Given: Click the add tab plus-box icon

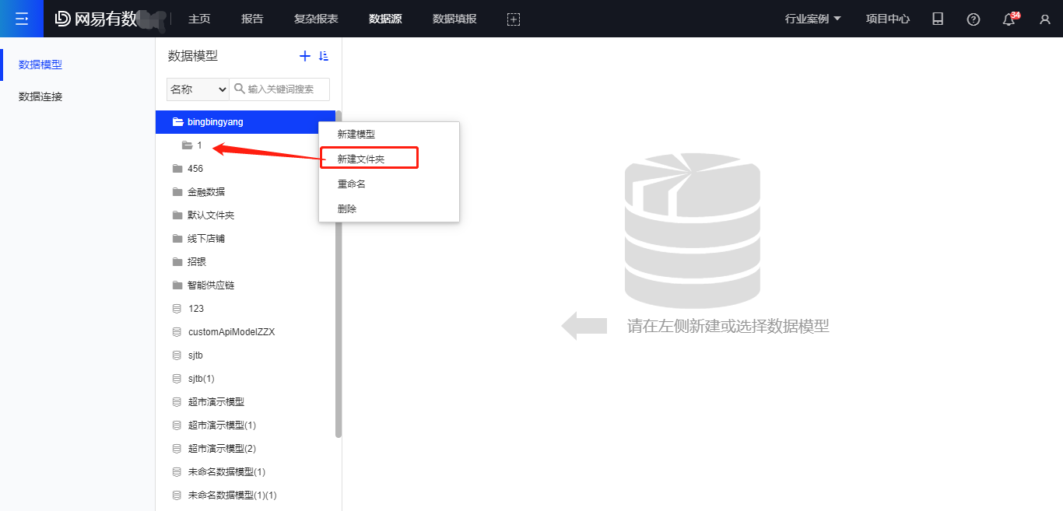Looking at the screenshot, I should click(513, 19).
